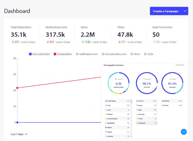This screenshot has height=141, width=193.
Task: Select the Bangladesh country row
Action: click(118, 123)
